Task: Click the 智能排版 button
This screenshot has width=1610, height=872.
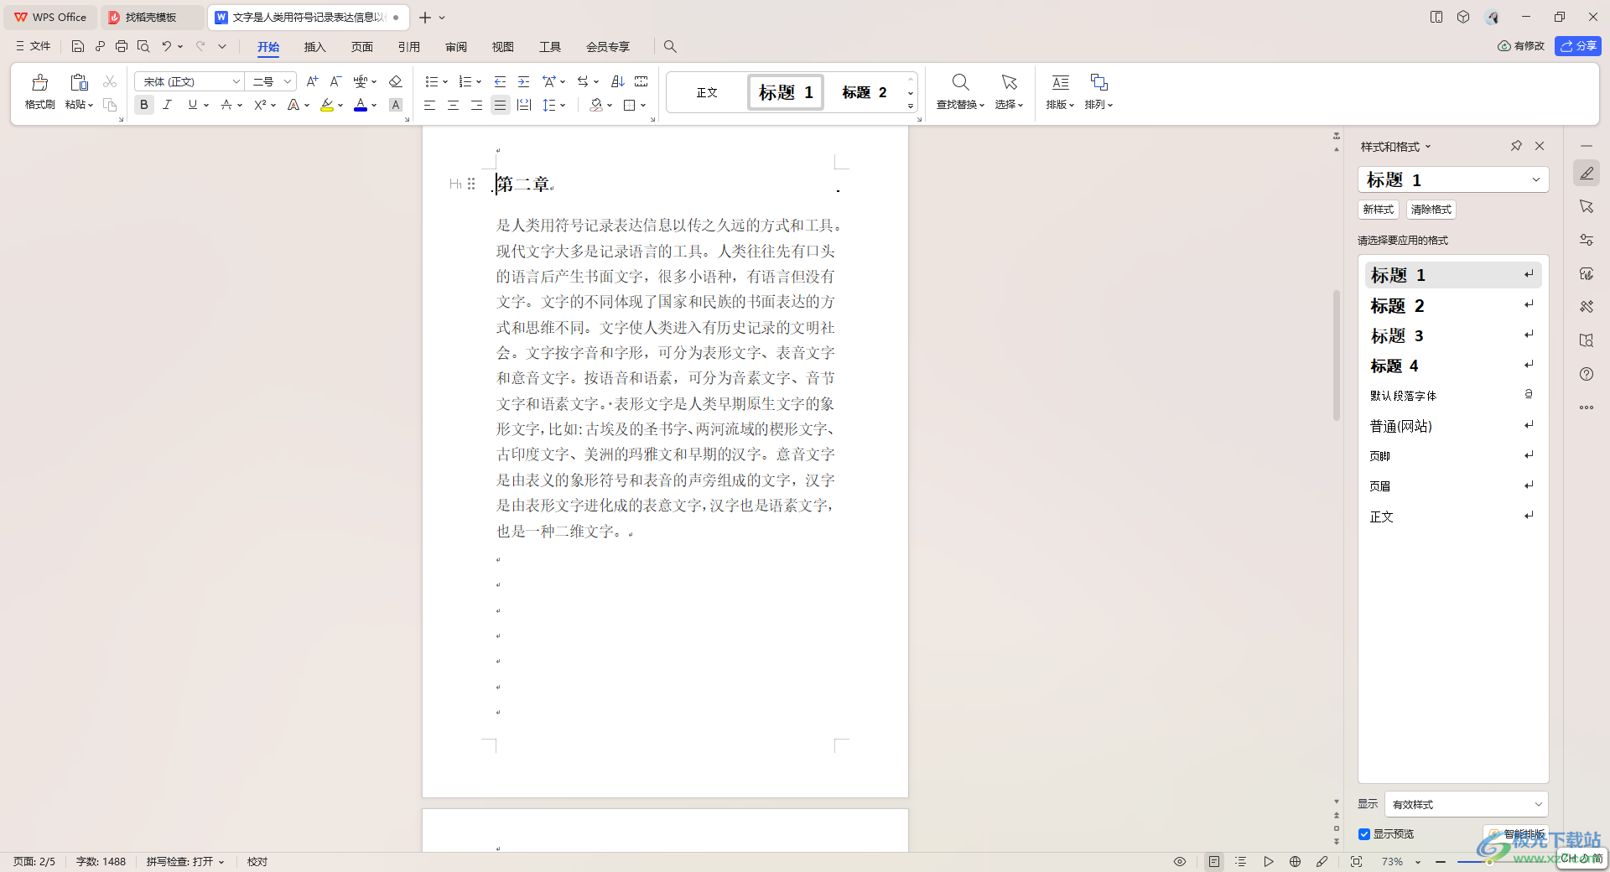Action: click(1515, 834)
